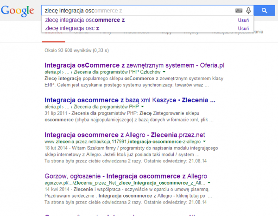Click the Google logo
The width and height of the screenshot is (278, 216).
pyautogui.click(x=18, y=11)
